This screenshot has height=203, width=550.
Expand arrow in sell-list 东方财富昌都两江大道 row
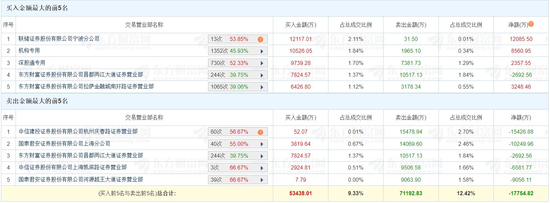262,156
